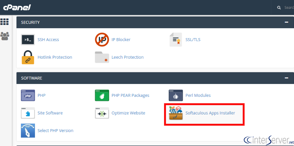
Task: Click the cPanel logo
Action: pyautogui.click(x=17, y=7)
